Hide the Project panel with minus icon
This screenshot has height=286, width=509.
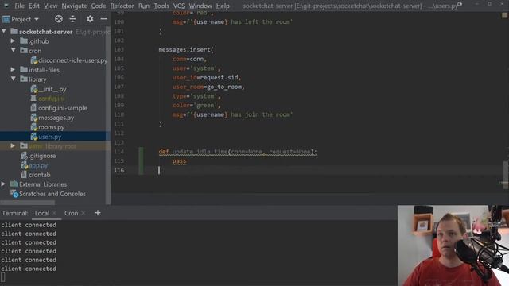104,19
